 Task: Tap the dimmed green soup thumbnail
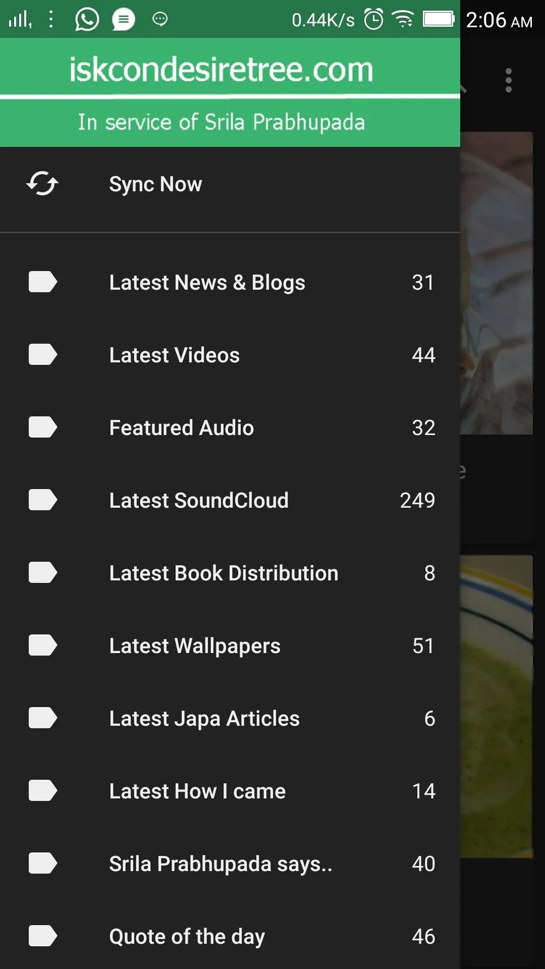pyautogui.click(x=497, y=707)
